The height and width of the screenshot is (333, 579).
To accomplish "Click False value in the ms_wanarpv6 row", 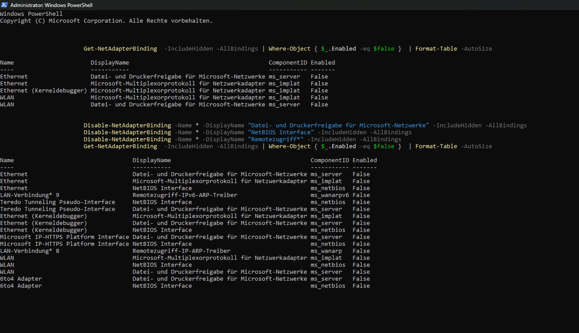I will point(361,195).
